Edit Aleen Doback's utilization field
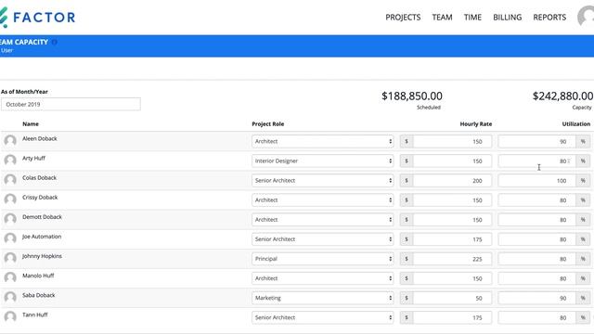Image resolution: width=594 pixels, height=334 pixels. (536, 141)
